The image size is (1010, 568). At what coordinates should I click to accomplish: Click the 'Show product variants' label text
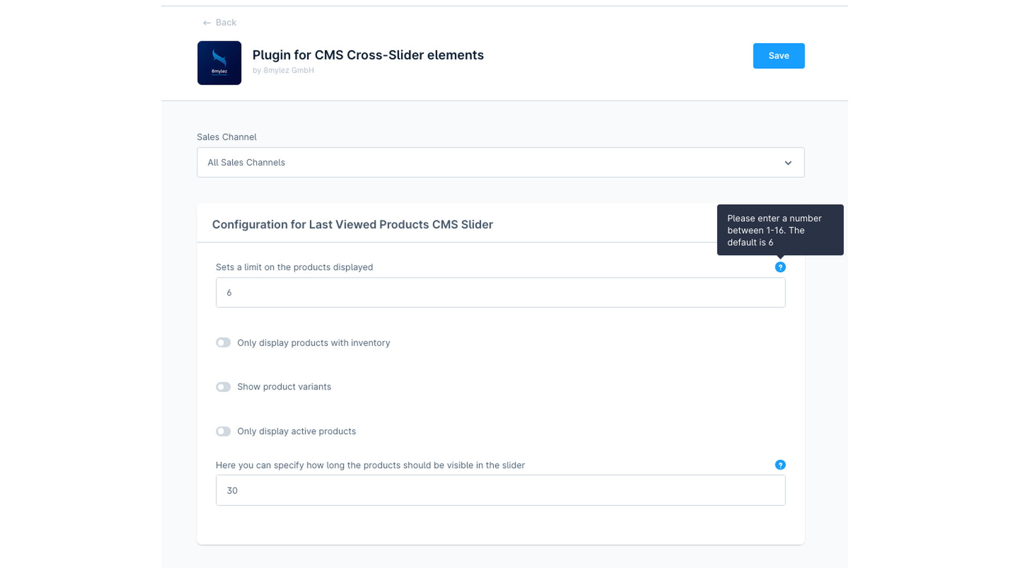[284, 387]
